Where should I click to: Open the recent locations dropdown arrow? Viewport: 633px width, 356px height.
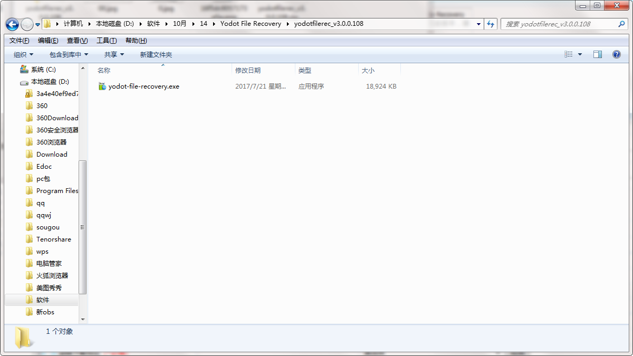[37, 25]
